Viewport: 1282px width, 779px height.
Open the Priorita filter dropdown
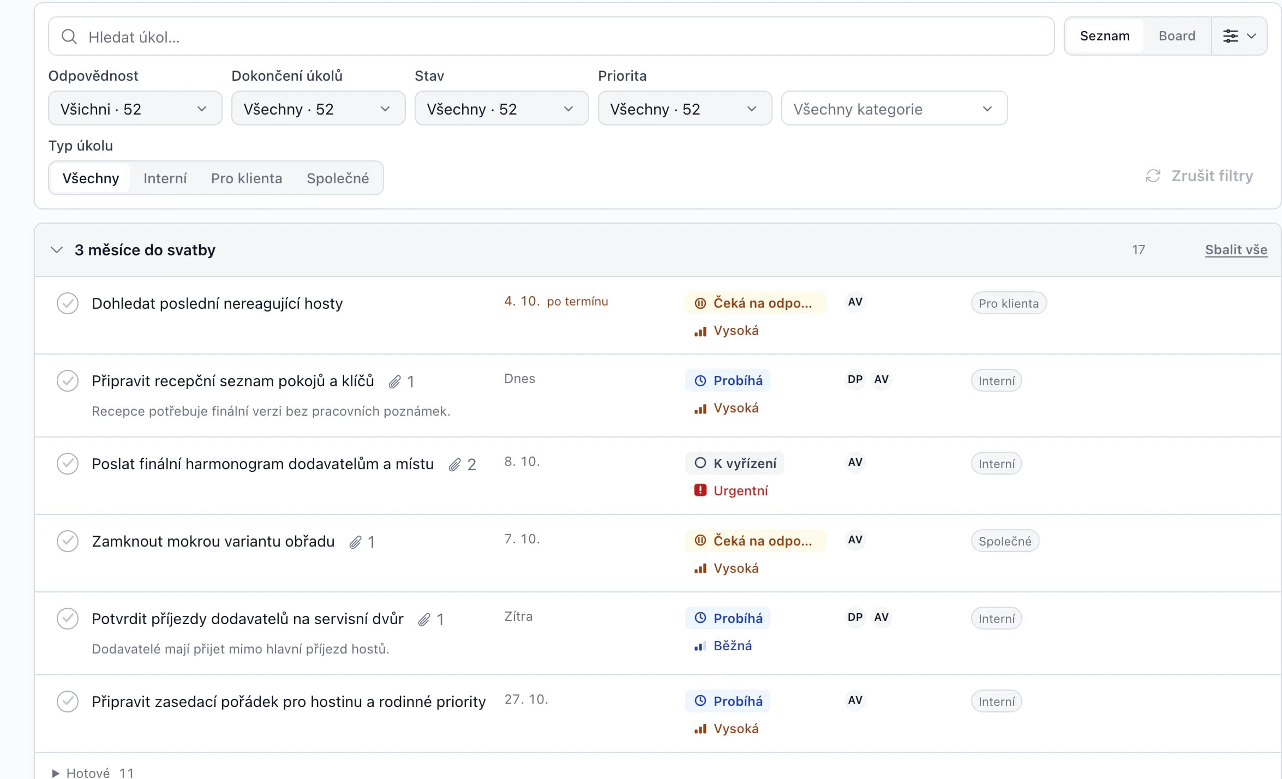pos(685,109)
